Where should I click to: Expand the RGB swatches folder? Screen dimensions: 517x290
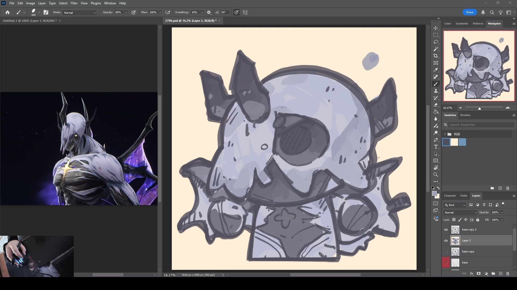(445, 134)
